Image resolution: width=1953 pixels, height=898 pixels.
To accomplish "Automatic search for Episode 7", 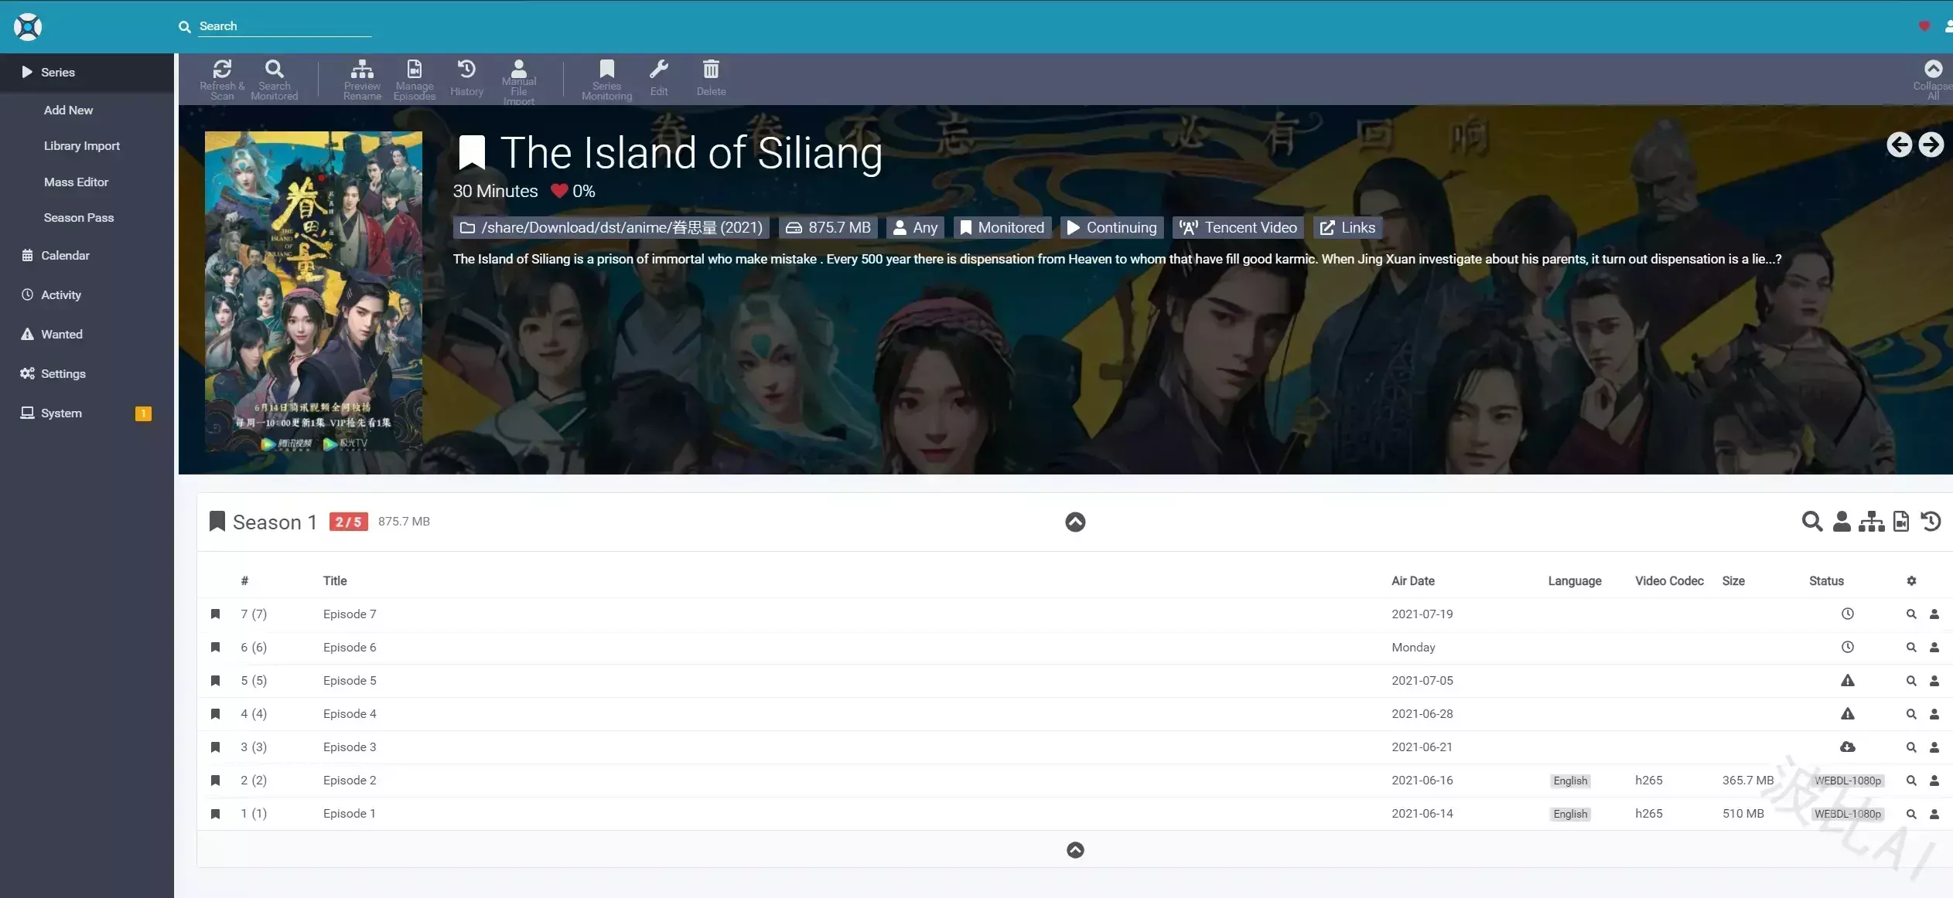I will [1911, 614].
